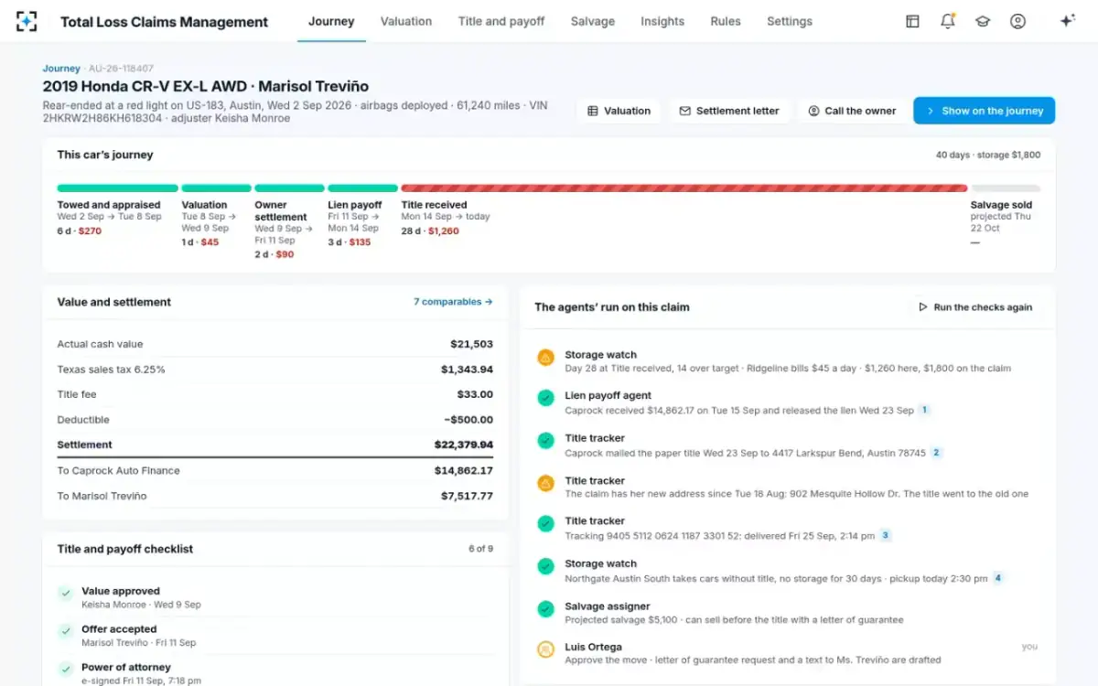Open source reference 4 on Northgate pickup
The width and height of the screenshot is (1098, 686).
998,578
